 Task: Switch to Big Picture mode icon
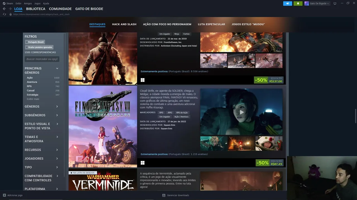coord(335,3)
